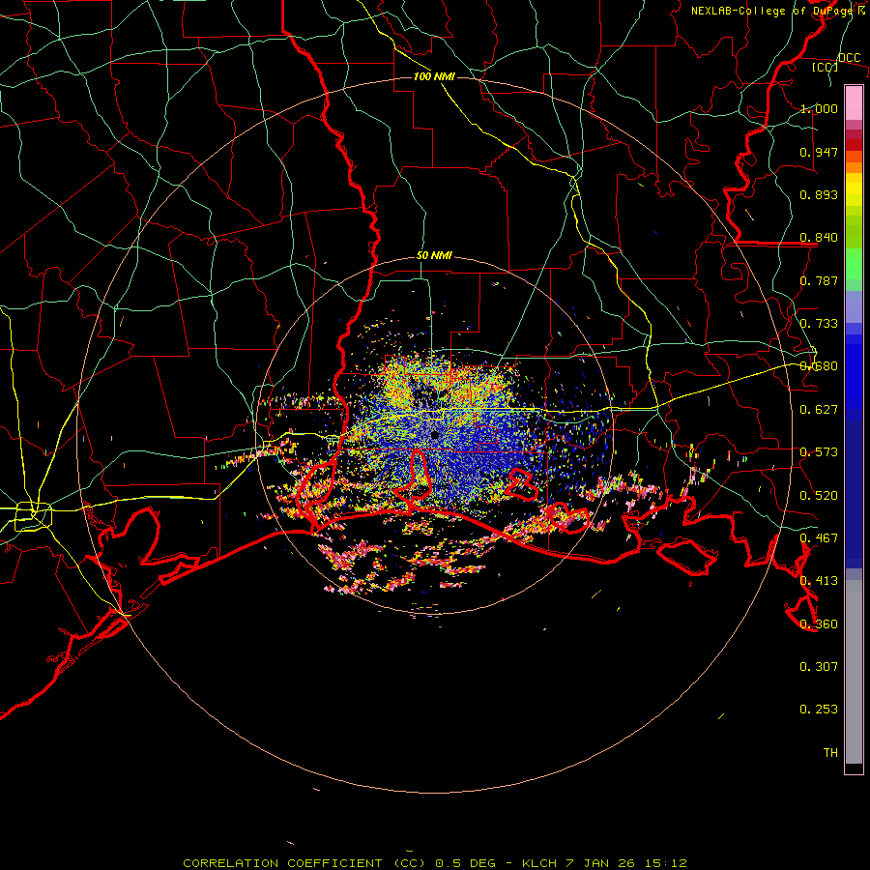This screenshot has height=870, width=870.
Task: Click the [CC] units label
Action: tap(825, 67)
